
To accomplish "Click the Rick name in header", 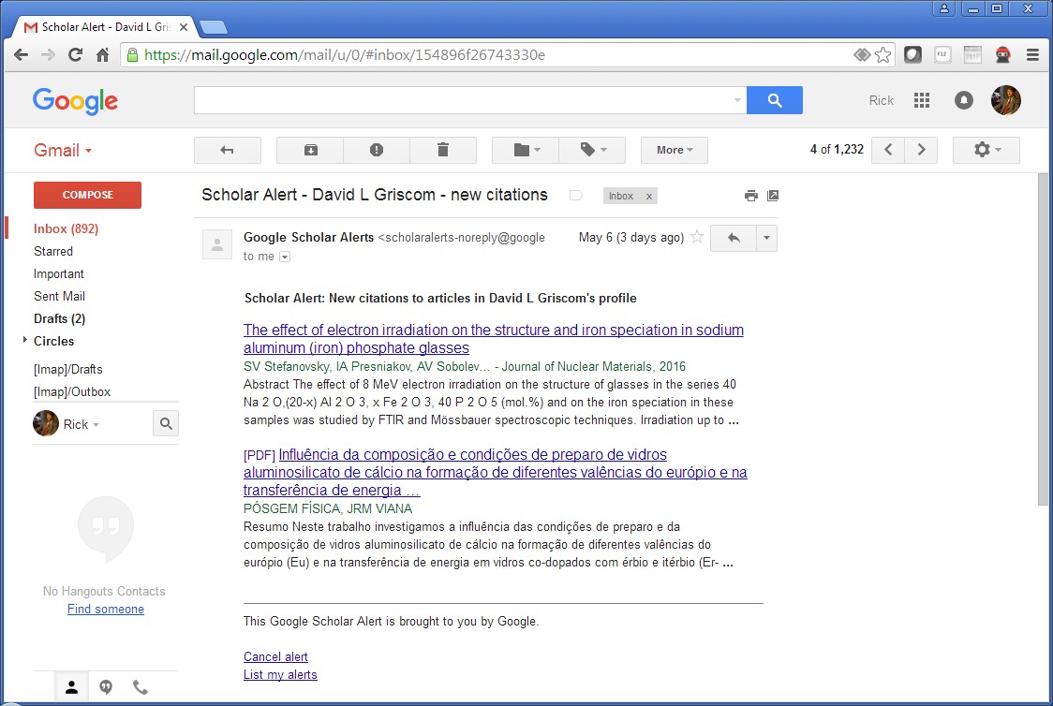I will 881,100.
